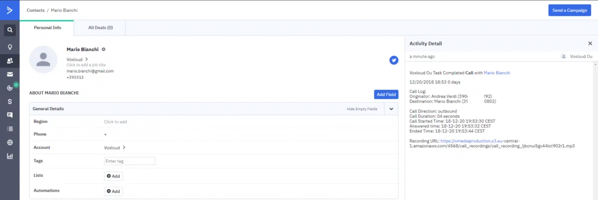Viewport: 598px width, 200px height.
Task: Click the Twitter profile icon
Action: point(394,60)
